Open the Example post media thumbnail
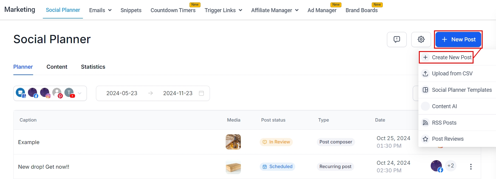 pos(233,142)
